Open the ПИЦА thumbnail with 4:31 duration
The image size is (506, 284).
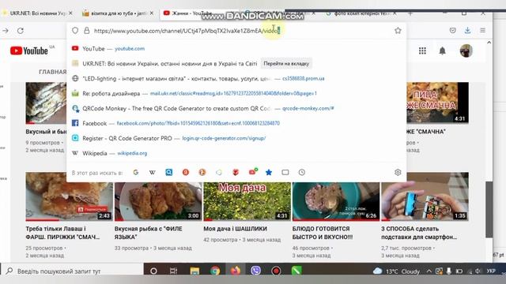pos(437,103)
